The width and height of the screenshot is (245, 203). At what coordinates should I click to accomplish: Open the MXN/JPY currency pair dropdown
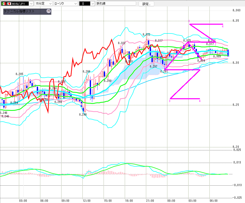tap(30, 4)
